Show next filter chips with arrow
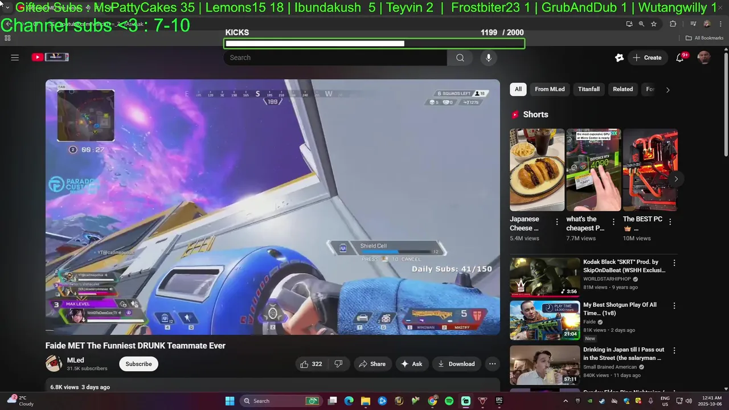The width and height of the screenshot is (729, 410). pyautogui.click(x=667, y=89)
